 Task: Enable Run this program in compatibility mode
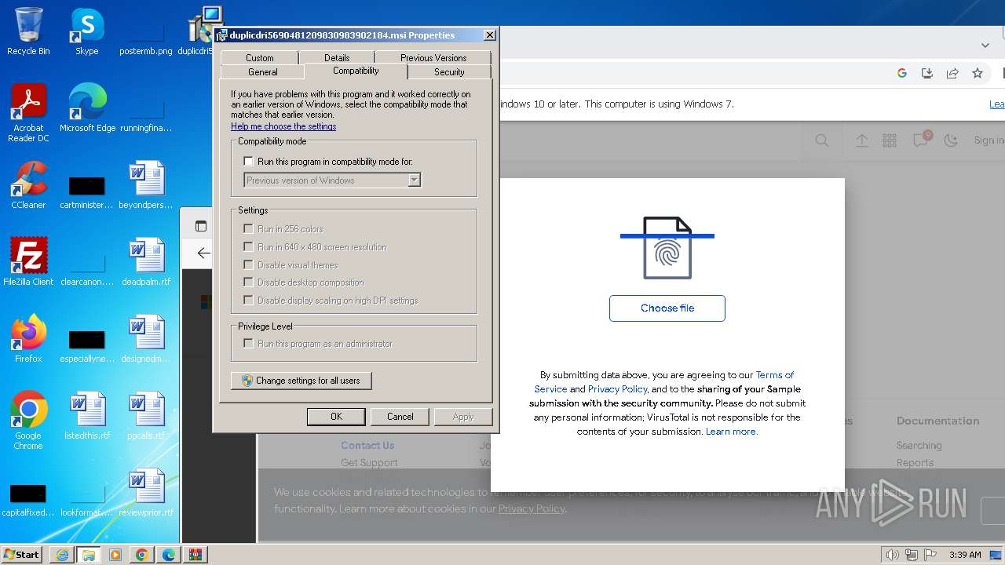pos(249,162)
